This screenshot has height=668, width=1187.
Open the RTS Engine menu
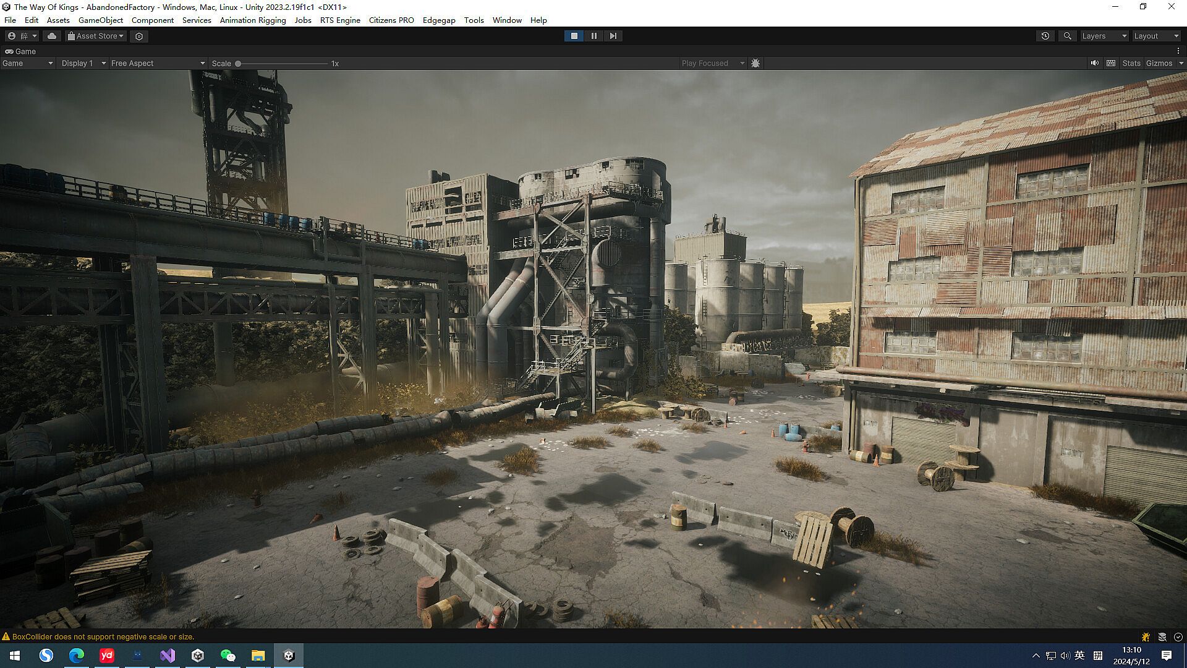click(339, 20)
